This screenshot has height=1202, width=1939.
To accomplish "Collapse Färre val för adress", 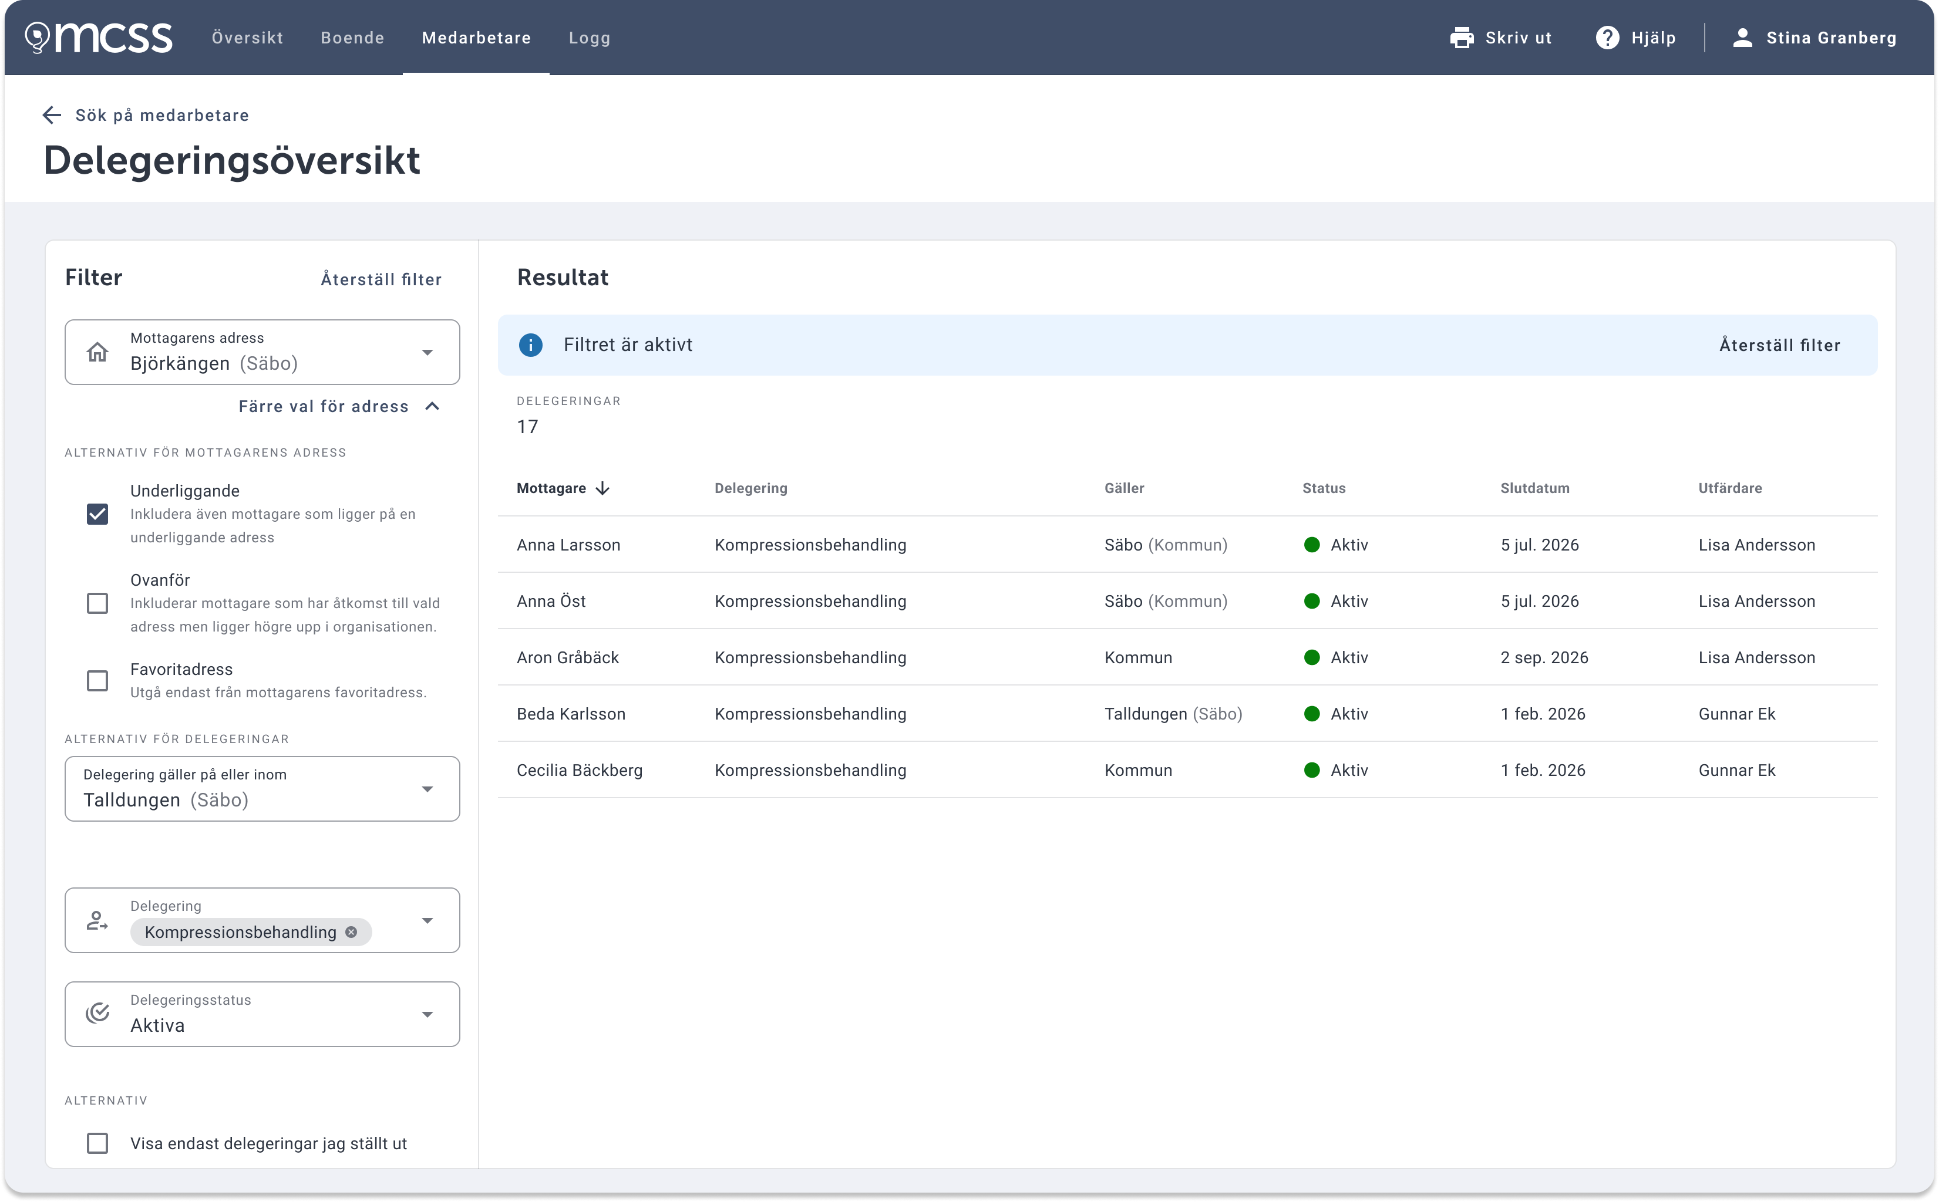I will [x=339, y=406].
